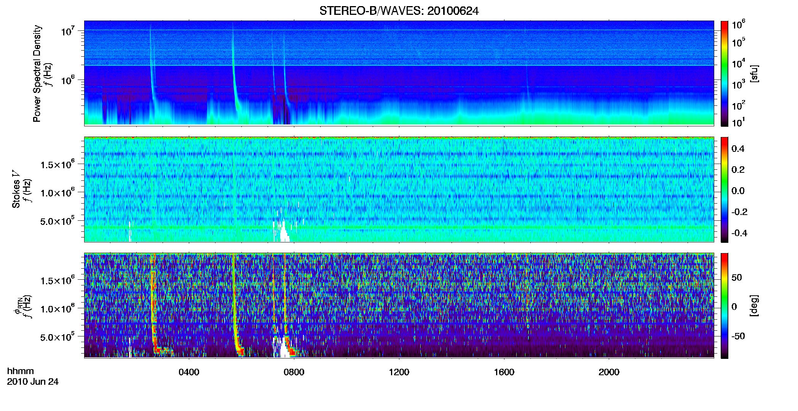Click the 0.2 value on the Stokes color bar
798x411 pixels.
pos(738,170)
